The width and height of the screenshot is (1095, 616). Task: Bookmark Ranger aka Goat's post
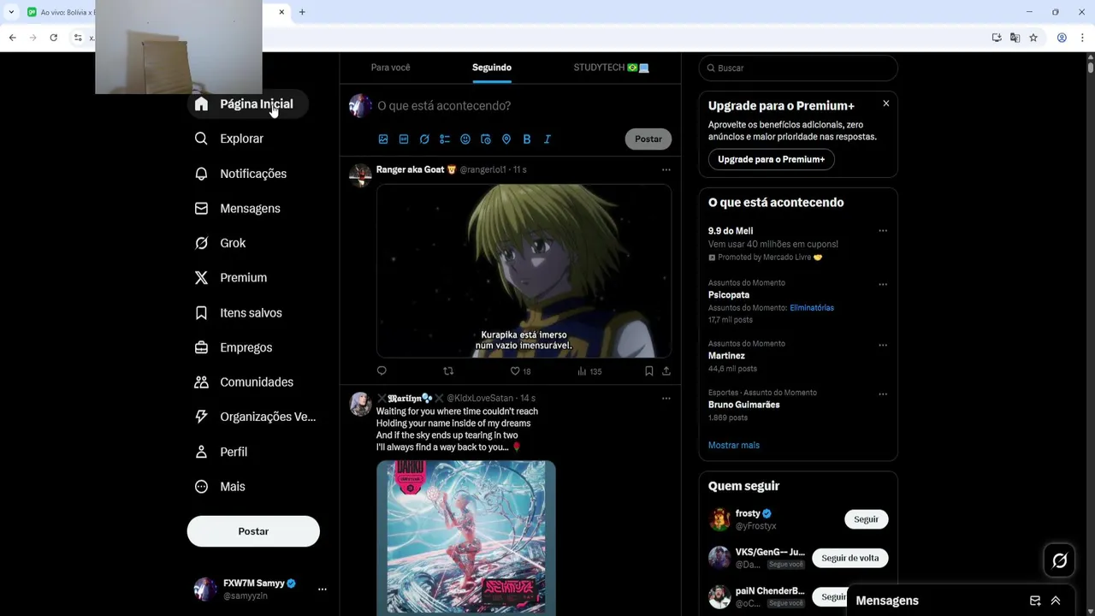(648, 370)
